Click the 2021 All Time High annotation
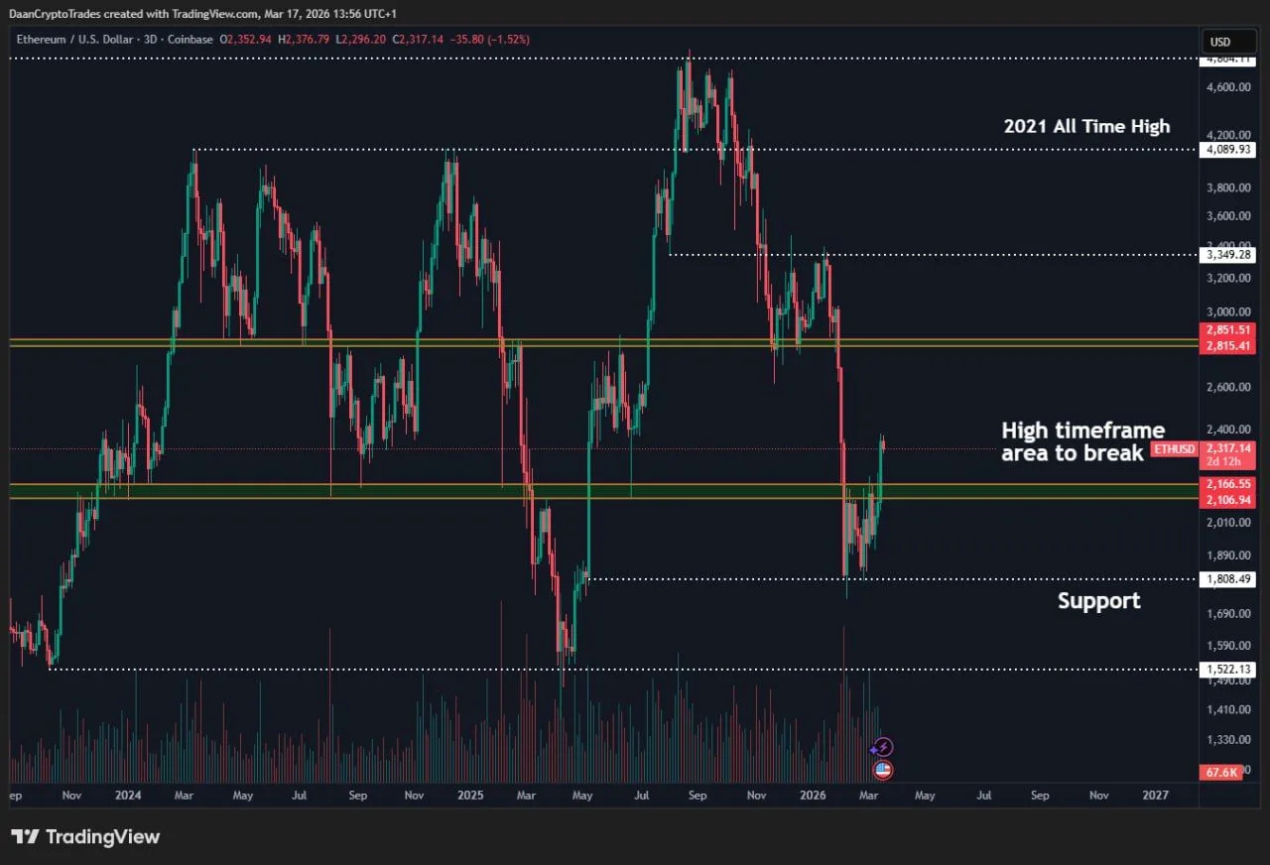 1085,126
